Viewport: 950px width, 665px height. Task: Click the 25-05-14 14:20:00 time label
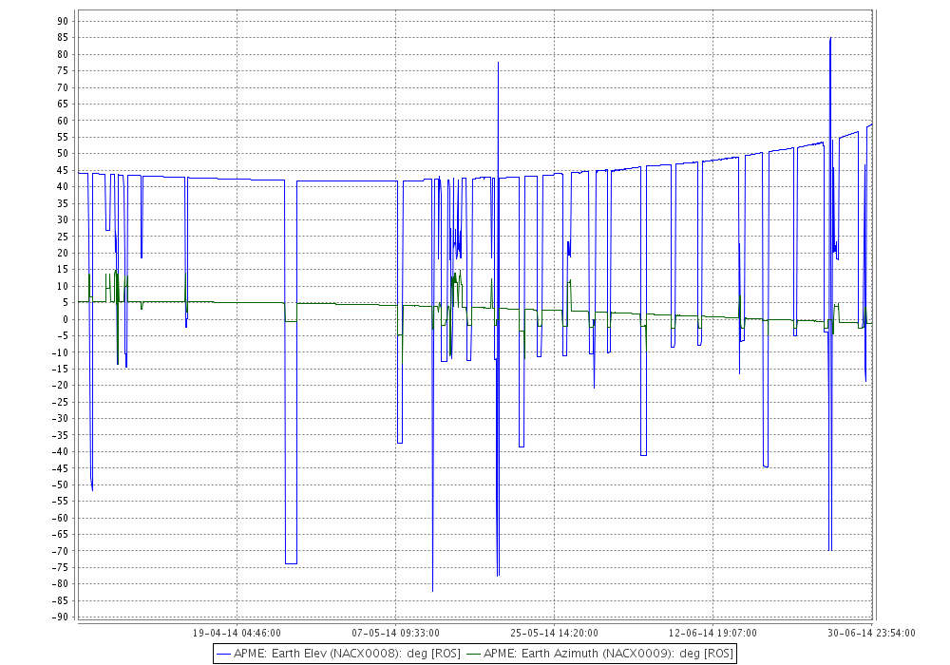[x=554, y=633]
